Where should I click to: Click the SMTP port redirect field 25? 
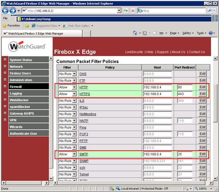[x=185, y=154]
